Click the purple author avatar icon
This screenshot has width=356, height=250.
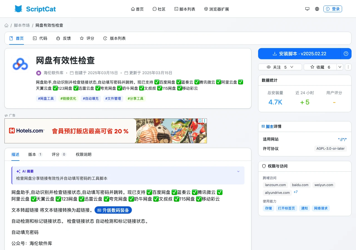tap(39, 73)
